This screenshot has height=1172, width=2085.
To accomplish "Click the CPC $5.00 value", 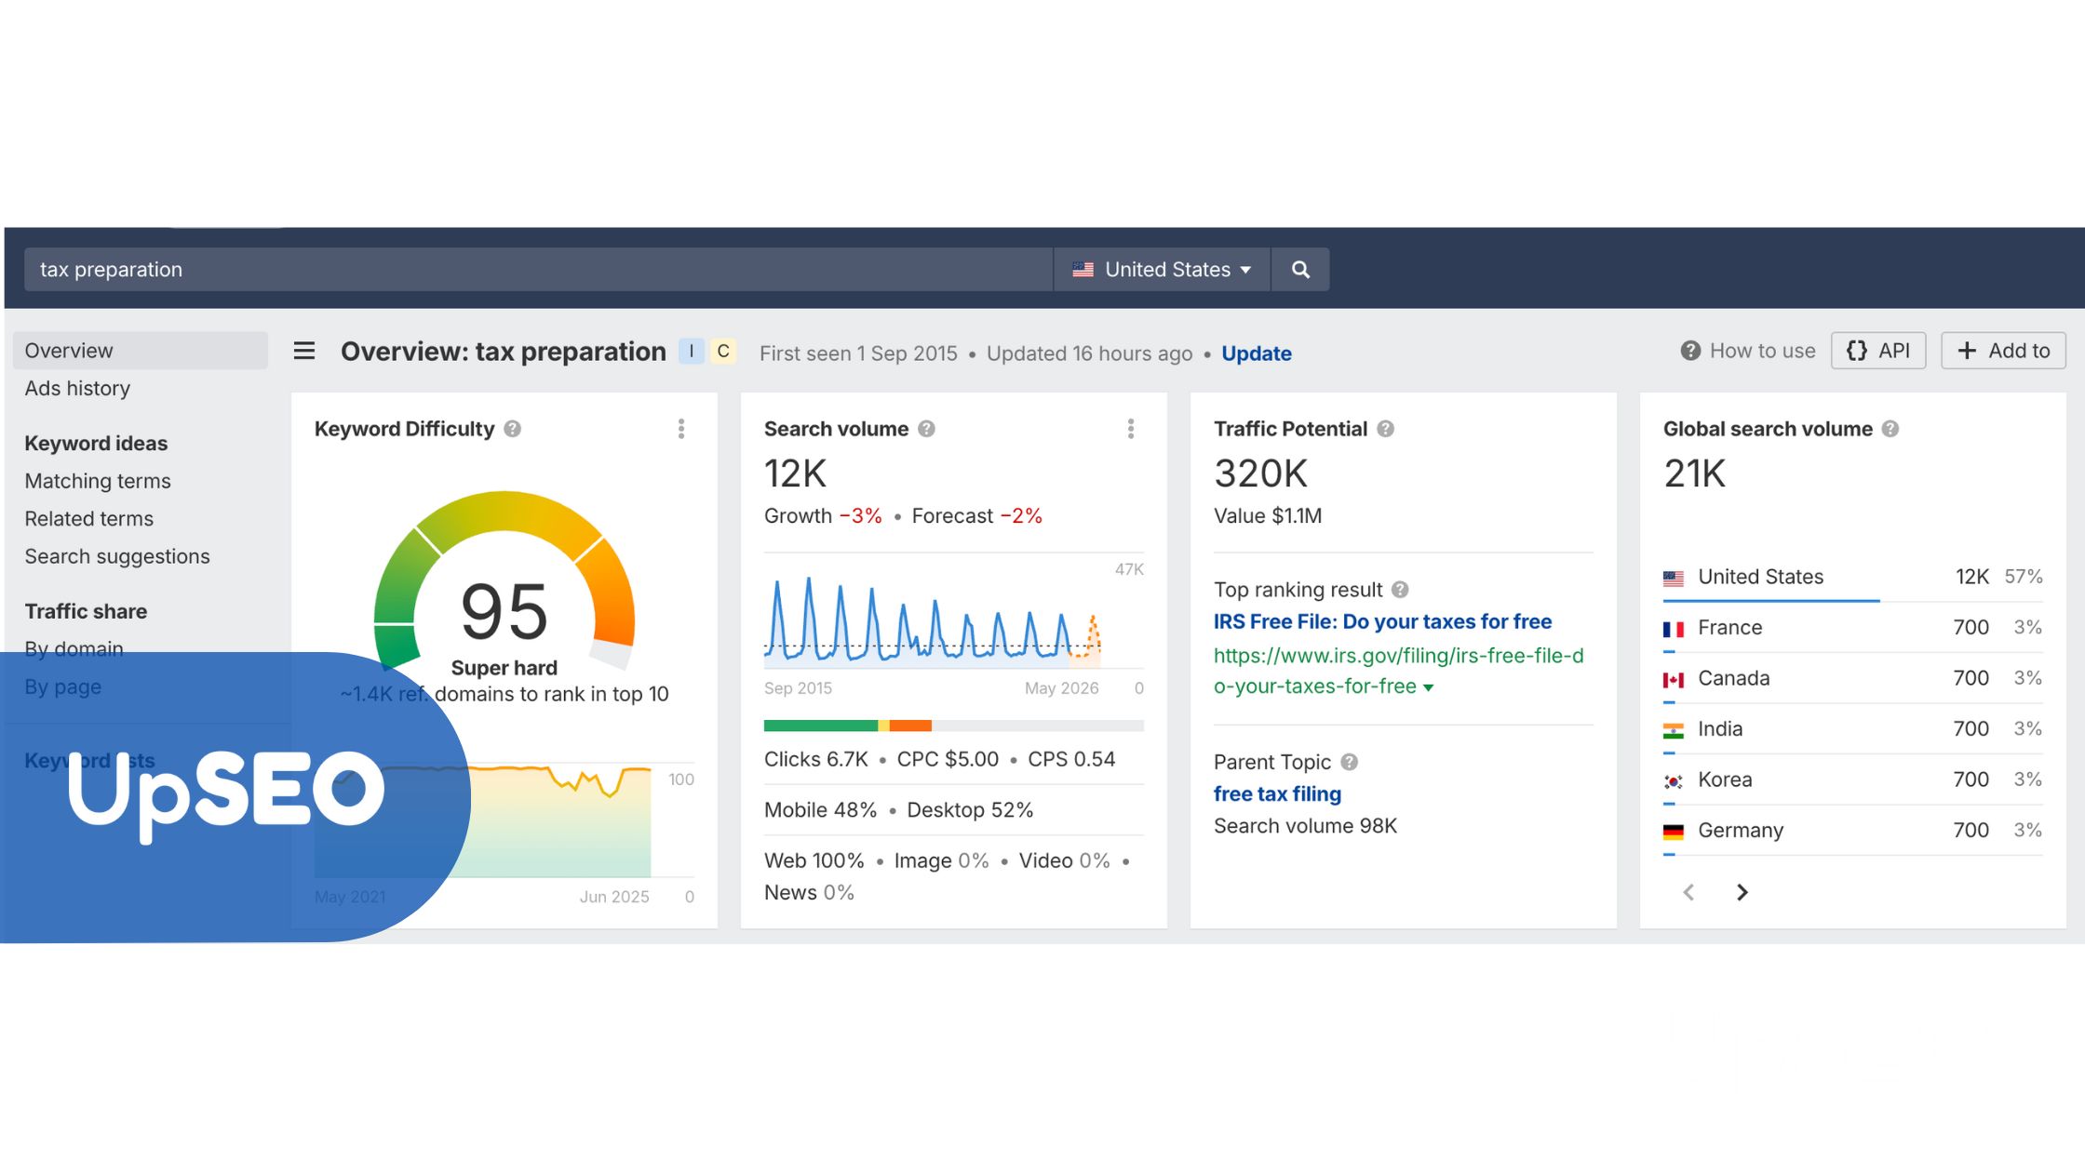I will 948,760.
